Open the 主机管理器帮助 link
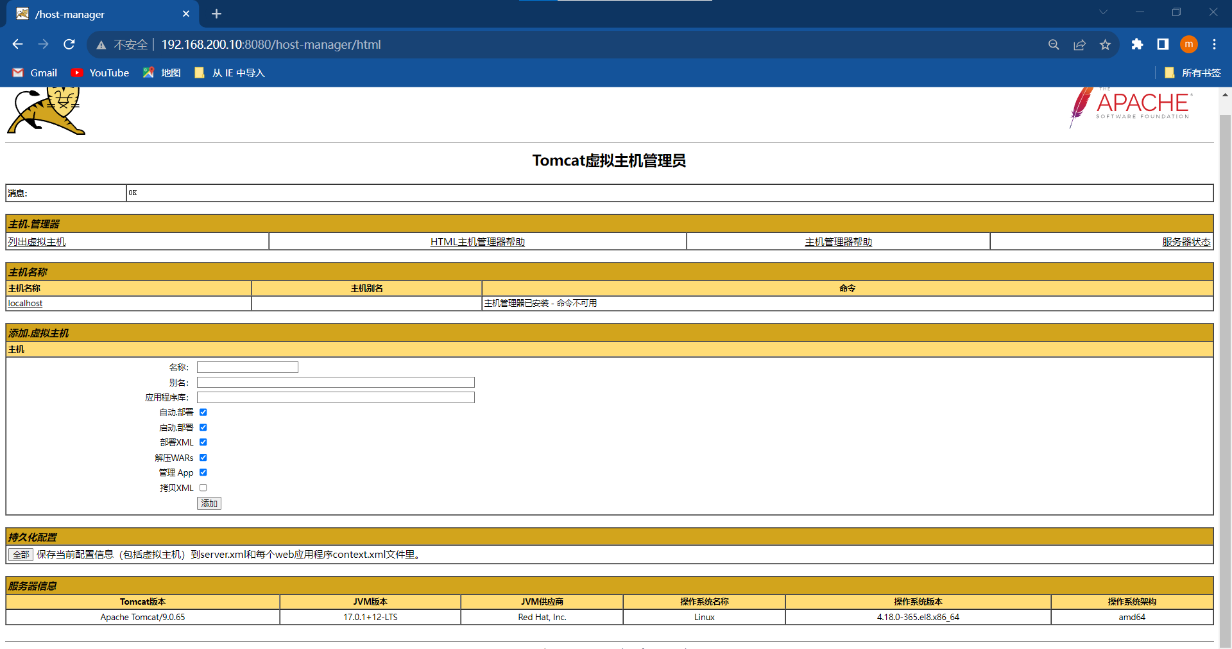1232x649 pixels. coord(838,241)
